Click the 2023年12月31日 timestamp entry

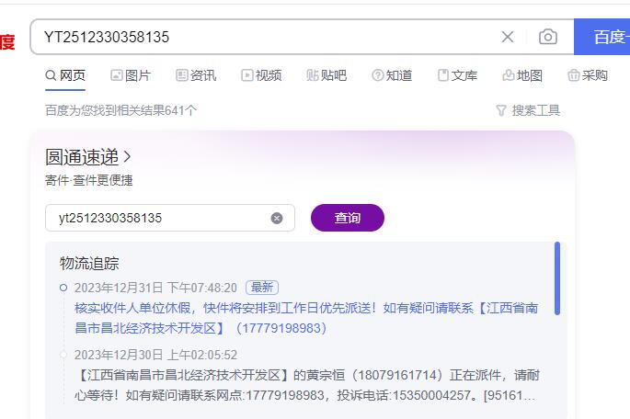click(x=155, y=288)
